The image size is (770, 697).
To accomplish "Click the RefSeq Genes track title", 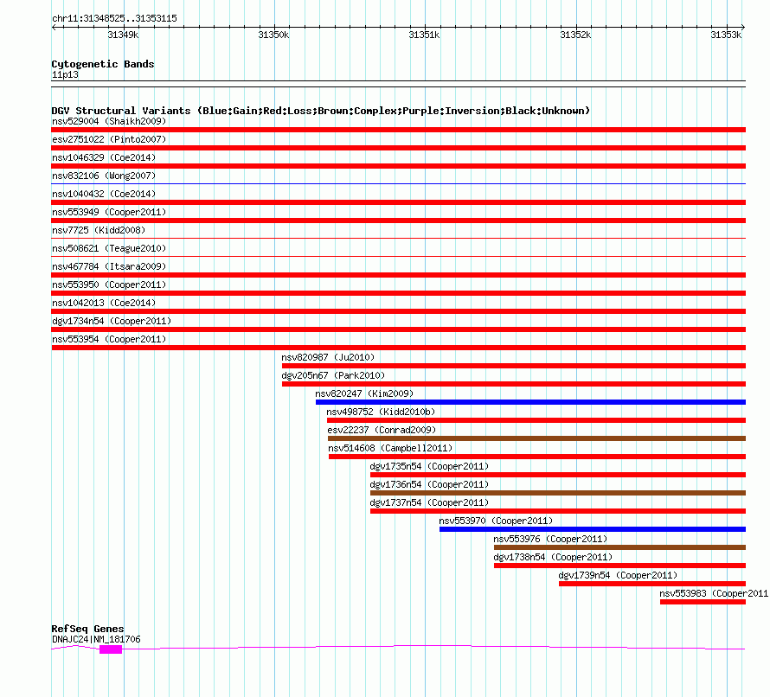I will (x=88, y=629).
